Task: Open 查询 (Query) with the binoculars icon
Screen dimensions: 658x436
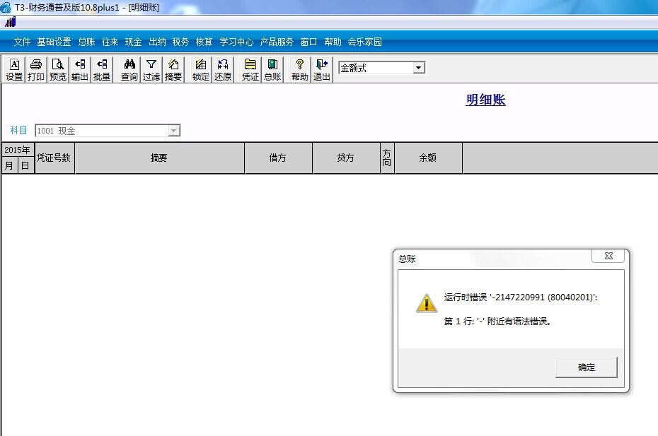Action: [129, 69]
